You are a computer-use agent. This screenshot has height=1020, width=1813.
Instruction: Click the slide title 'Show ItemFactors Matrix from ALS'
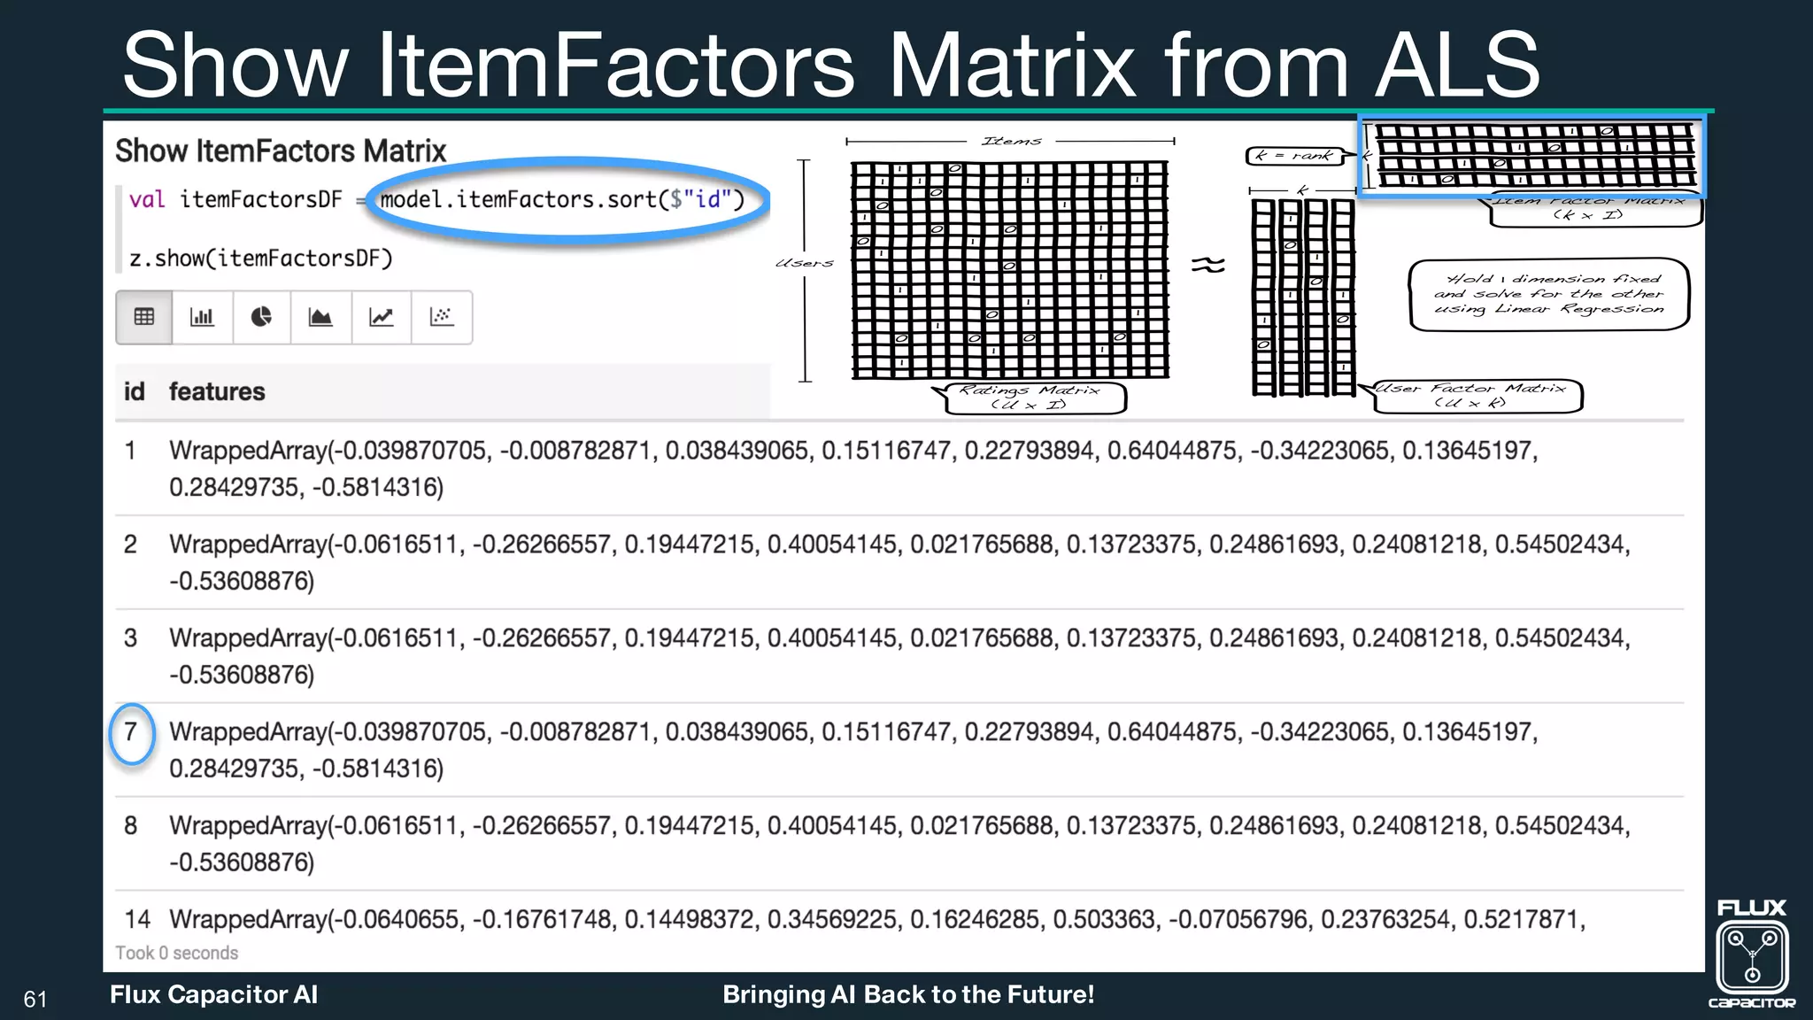[831, 65]
